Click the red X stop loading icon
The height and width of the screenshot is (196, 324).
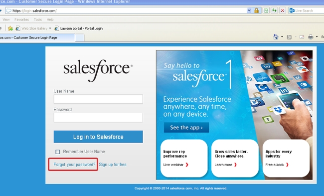283,10
